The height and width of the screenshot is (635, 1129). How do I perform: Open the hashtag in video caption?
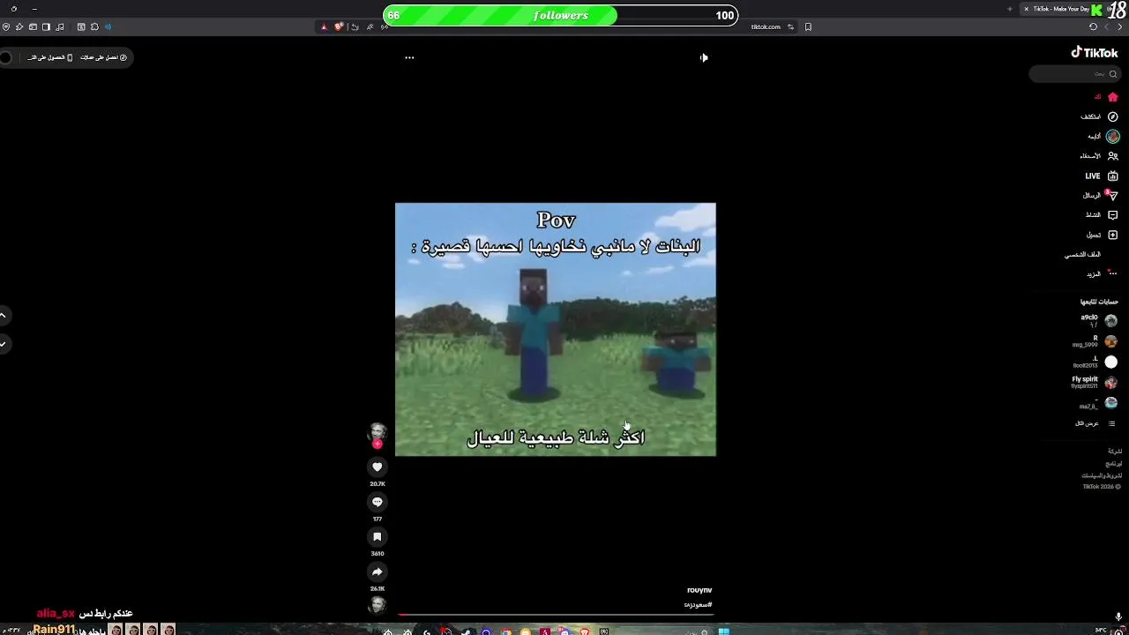[698, 604]
